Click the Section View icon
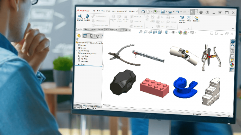The width and height of the screenshot is (241, 135). (x=155, y=32)
